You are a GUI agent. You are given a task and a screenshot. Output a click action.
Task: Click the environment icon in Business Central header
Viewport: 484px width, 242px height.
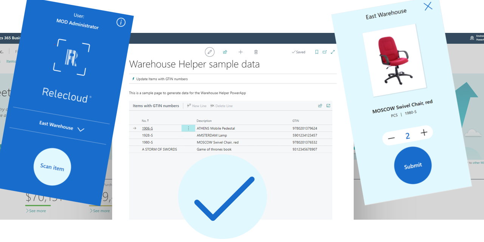[472, 38]
